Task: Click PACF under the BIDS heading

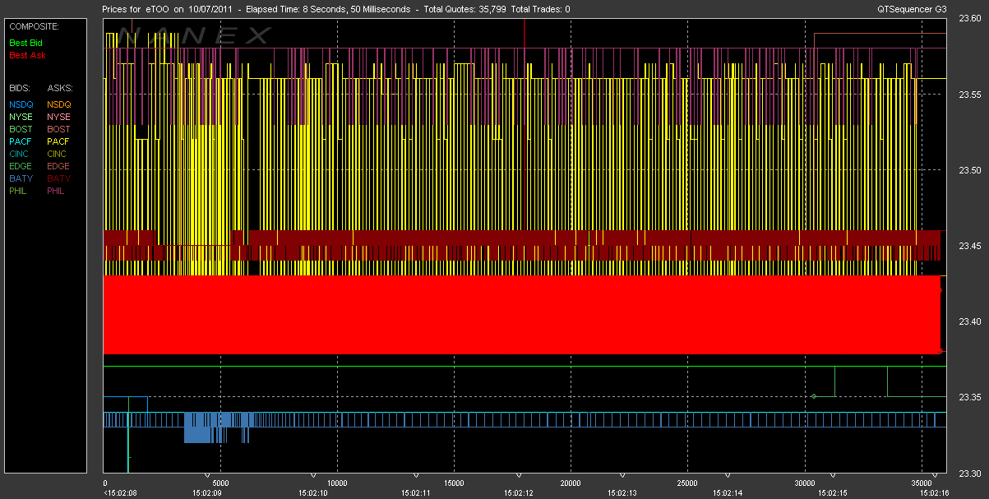Action: pos(21,141)
